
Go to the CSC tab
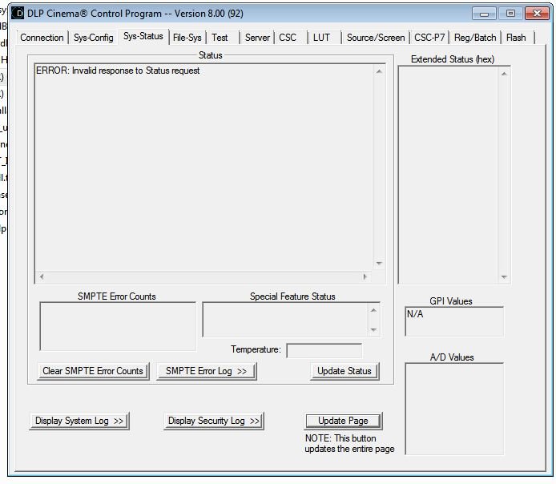coord(288,38)
